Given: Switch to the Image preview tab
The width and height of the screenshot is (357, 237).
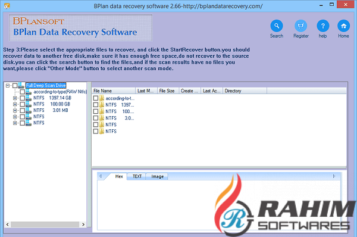Looking at the screenshot, I should click(x=157, y=176).
